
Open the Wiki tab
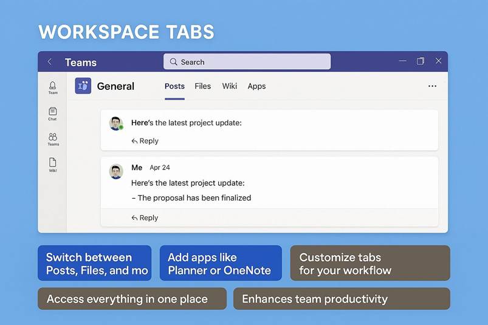click(x=230, y=86)
